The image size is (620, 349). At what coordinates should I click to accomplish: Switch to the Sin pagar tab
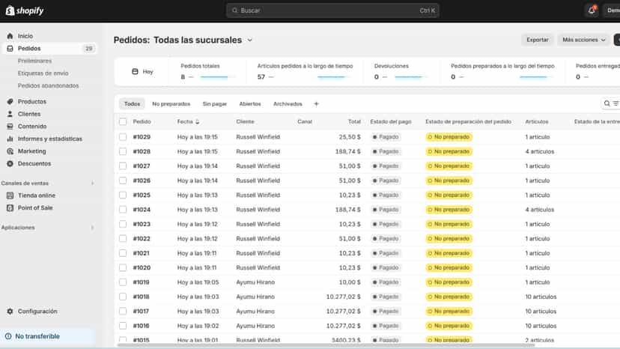(215, 103)
